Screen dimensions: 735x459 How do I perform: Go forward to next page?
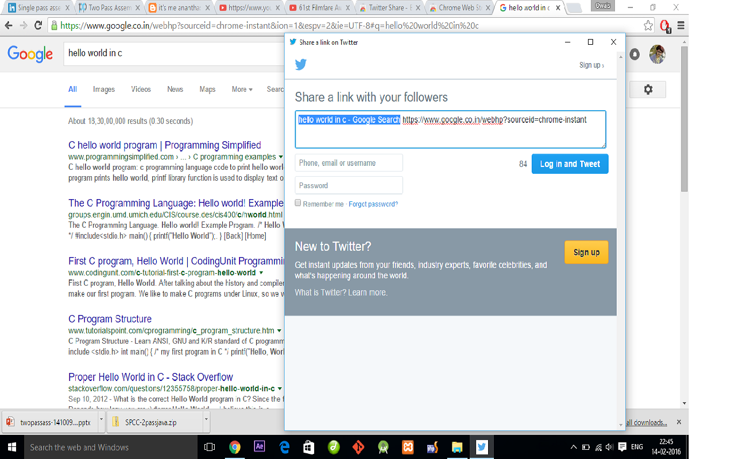24,25
